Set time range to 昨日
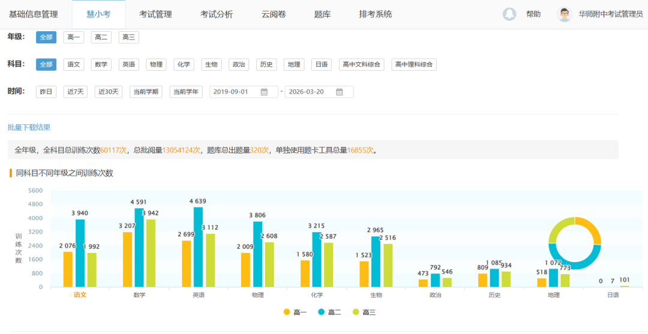 [46, 92]
